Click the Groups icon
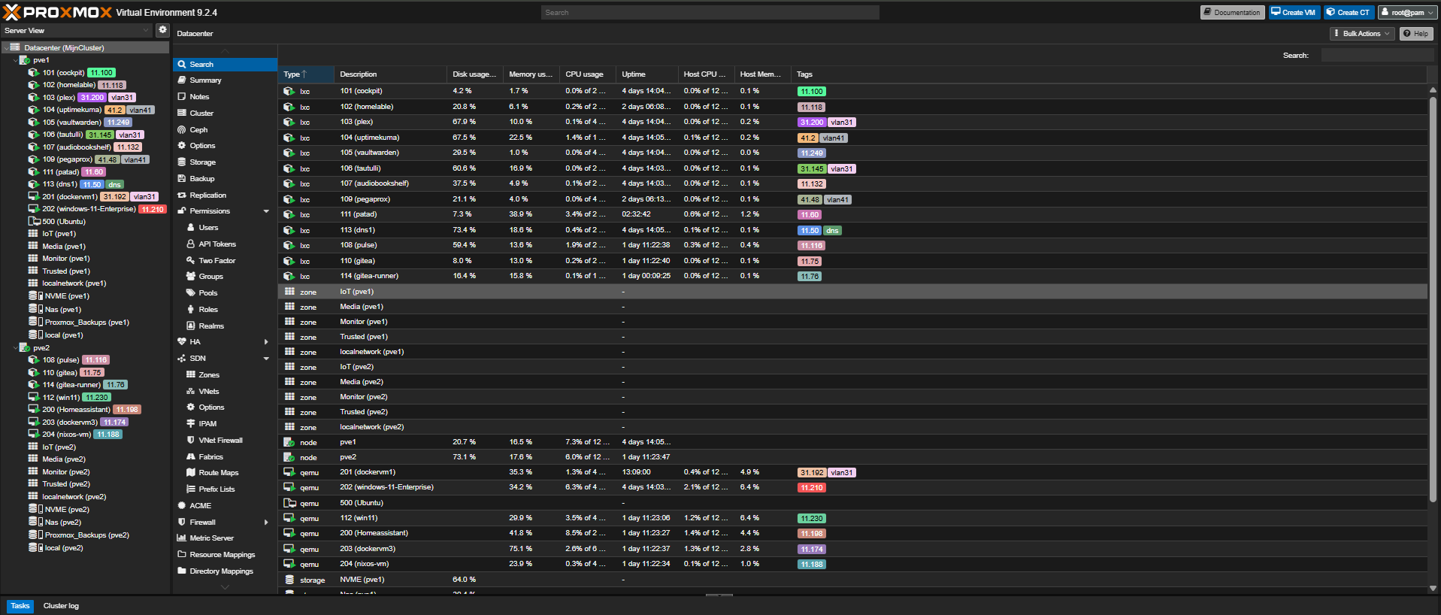 191,277
